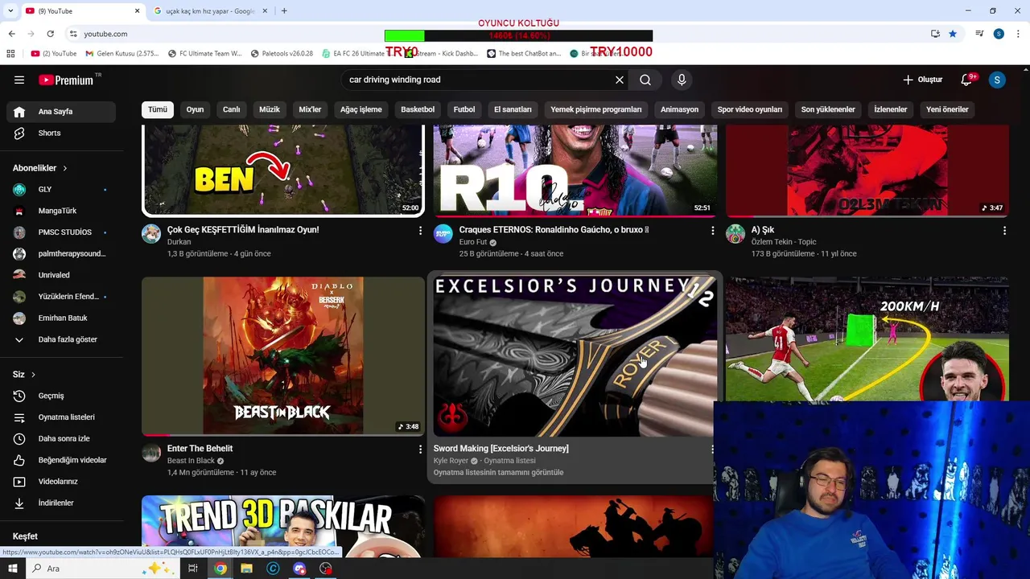Image resolution: width=1030 pixels, height=579 pixels.
Task: Open more options for A) Şık video
Action: pos(1004,231)
